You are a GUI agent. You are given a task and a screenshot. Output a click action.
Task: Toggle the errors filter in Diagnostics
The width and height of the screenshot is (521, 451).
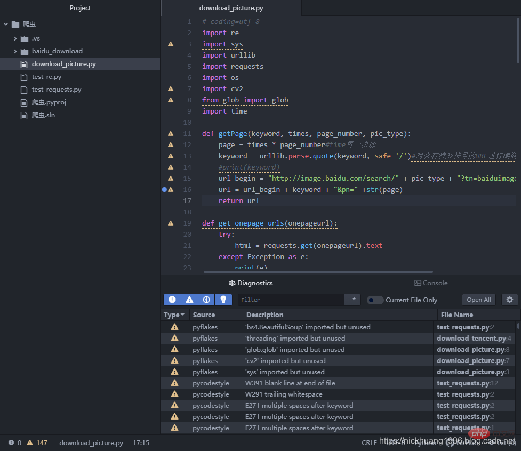172,300
